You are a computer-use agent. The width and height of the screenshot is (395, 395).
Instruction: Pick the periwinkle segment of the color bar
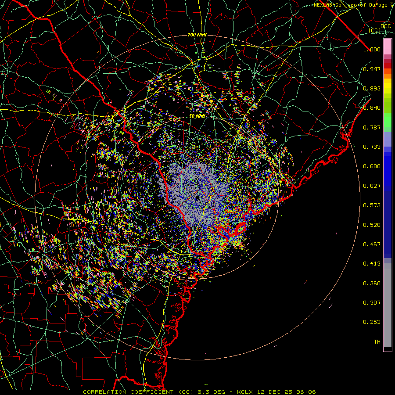pos(388,140)
